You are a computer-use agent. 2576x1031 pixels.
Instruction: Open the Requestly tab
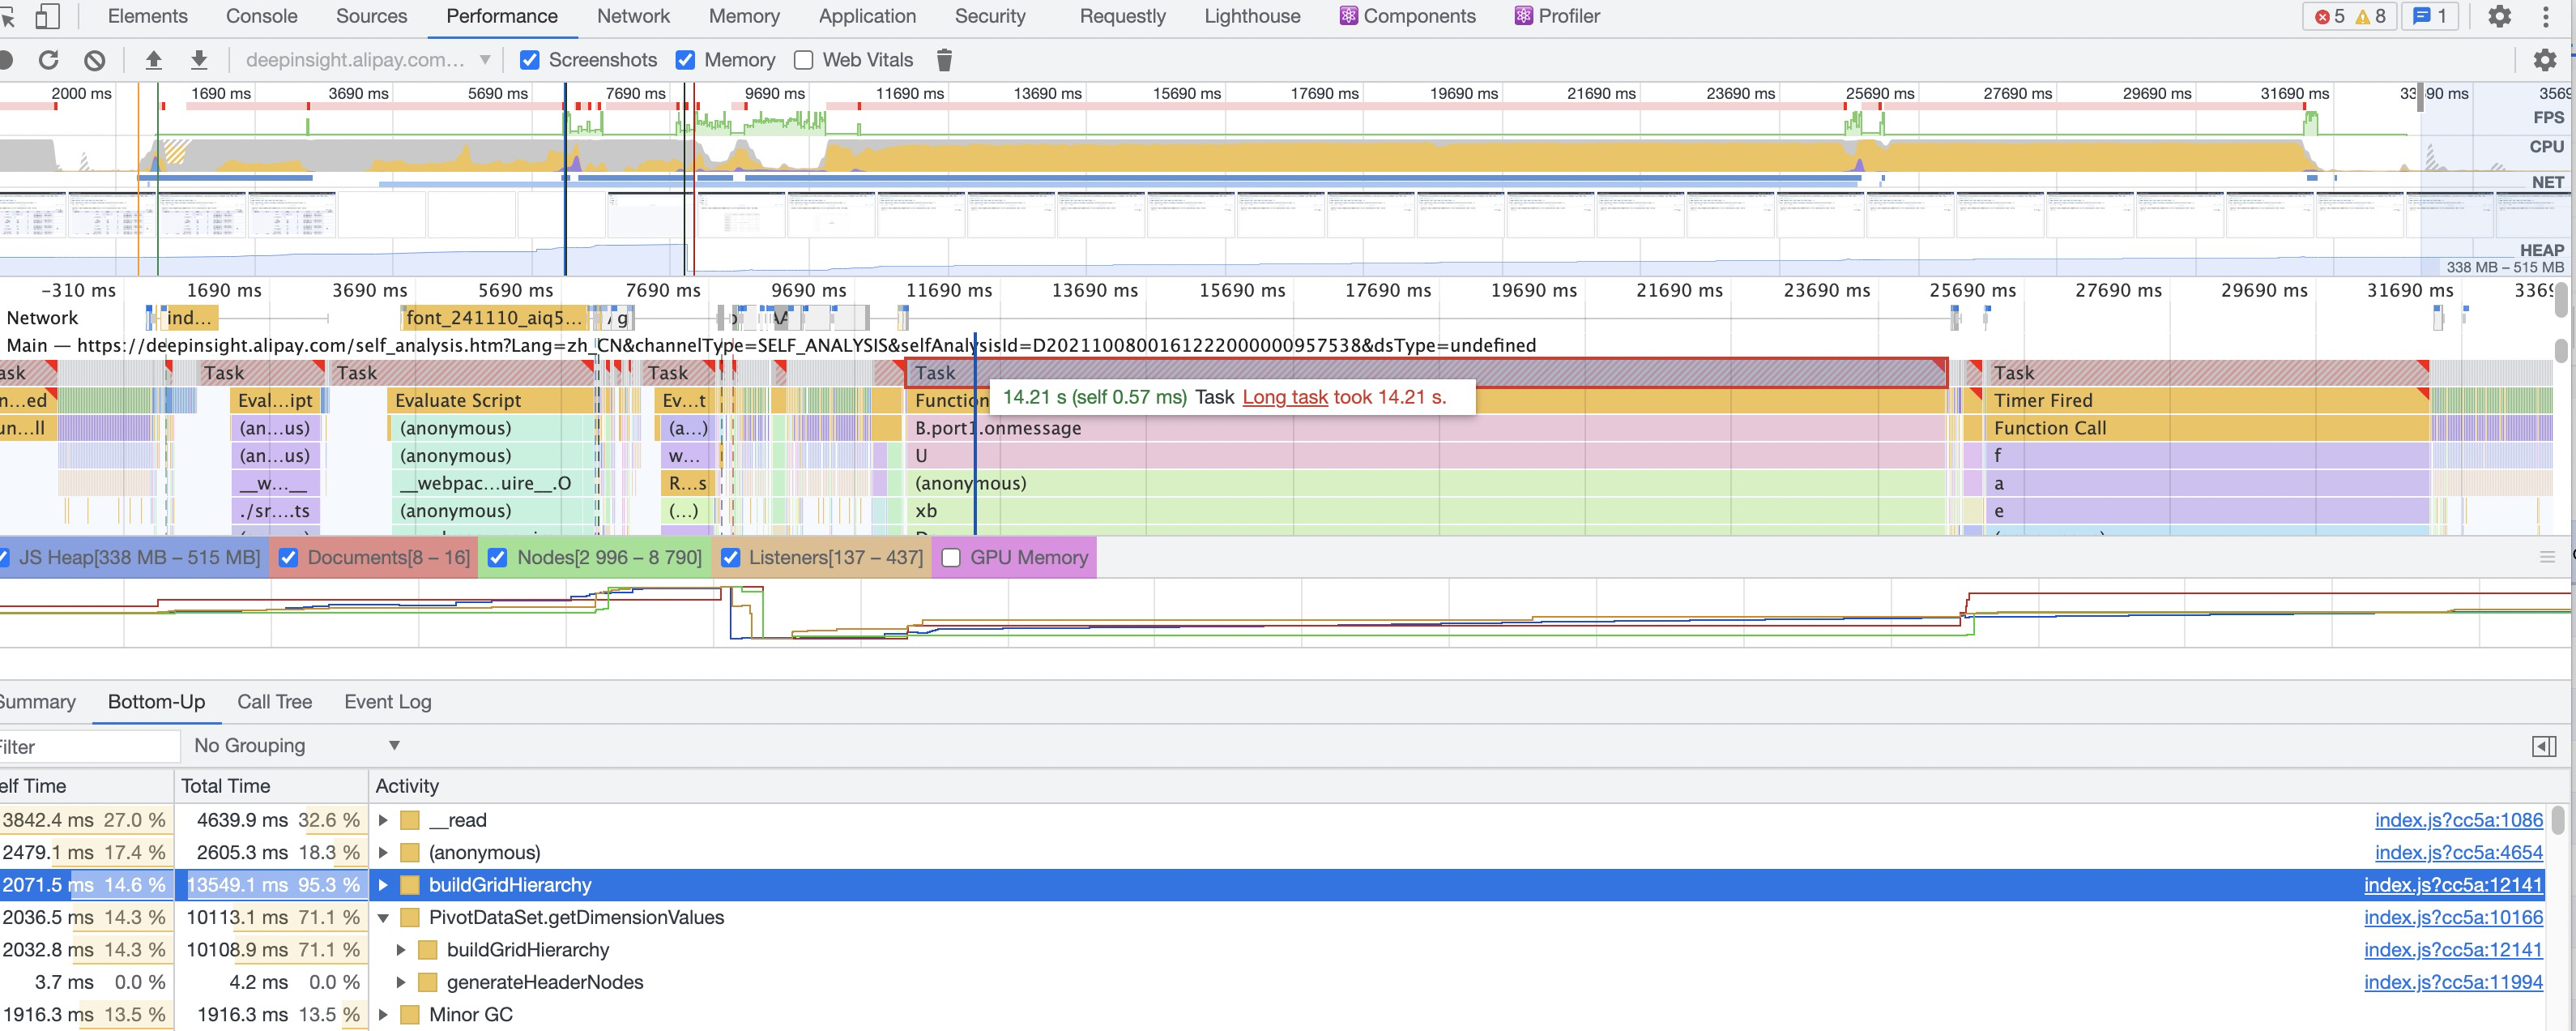(x=1122, y=16)
